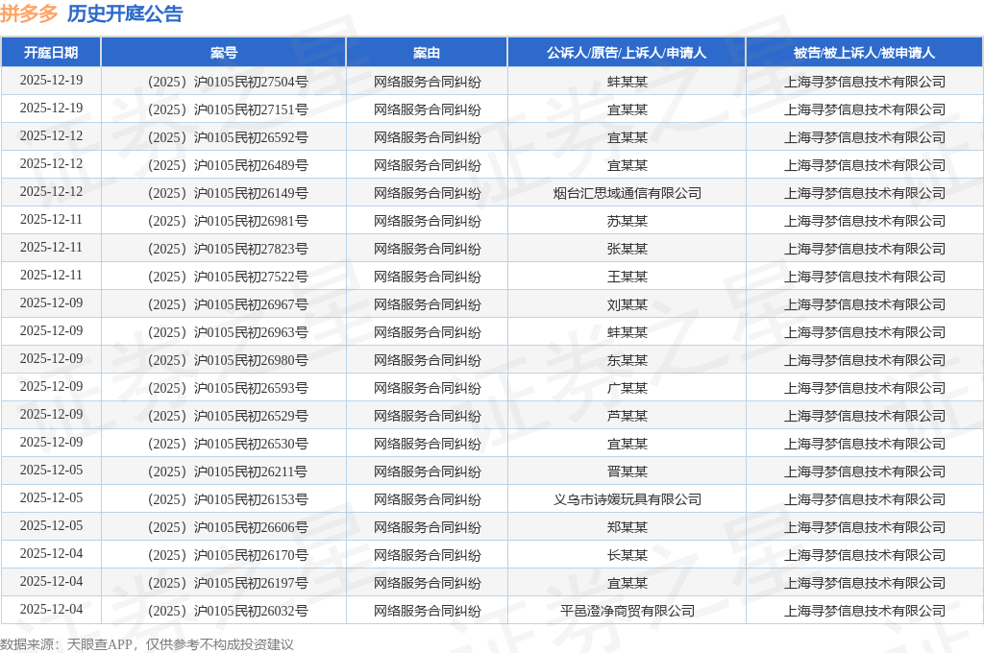984x653 pixels.
Task: Click plaintiff 郑某某
Action: [x=627, y=527]
